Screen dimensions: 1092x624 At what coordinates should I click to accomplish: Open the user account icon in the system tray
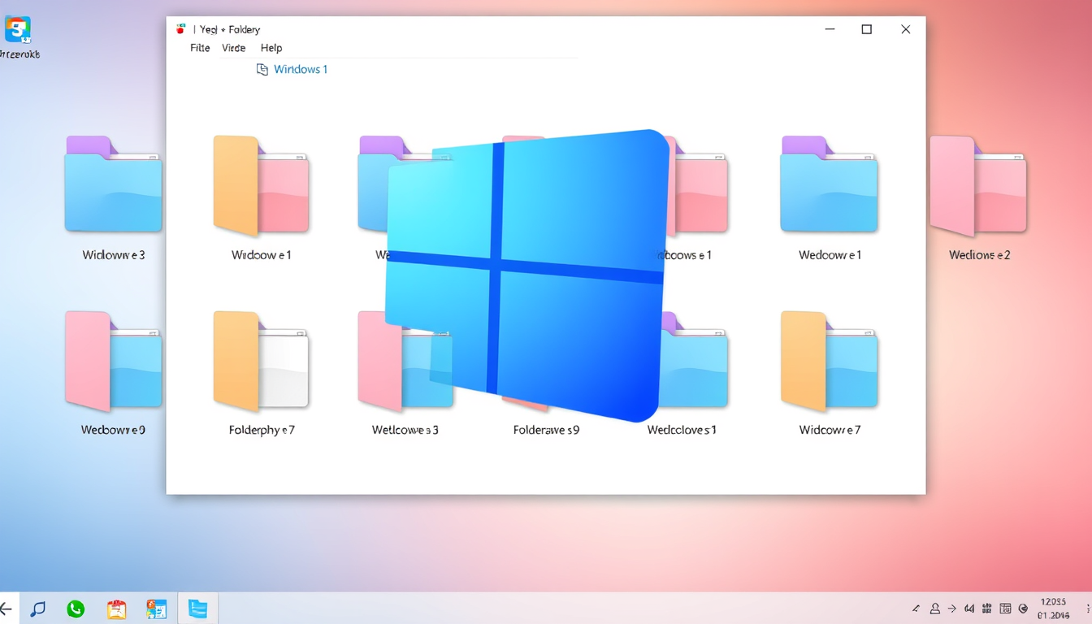(935, 609)
